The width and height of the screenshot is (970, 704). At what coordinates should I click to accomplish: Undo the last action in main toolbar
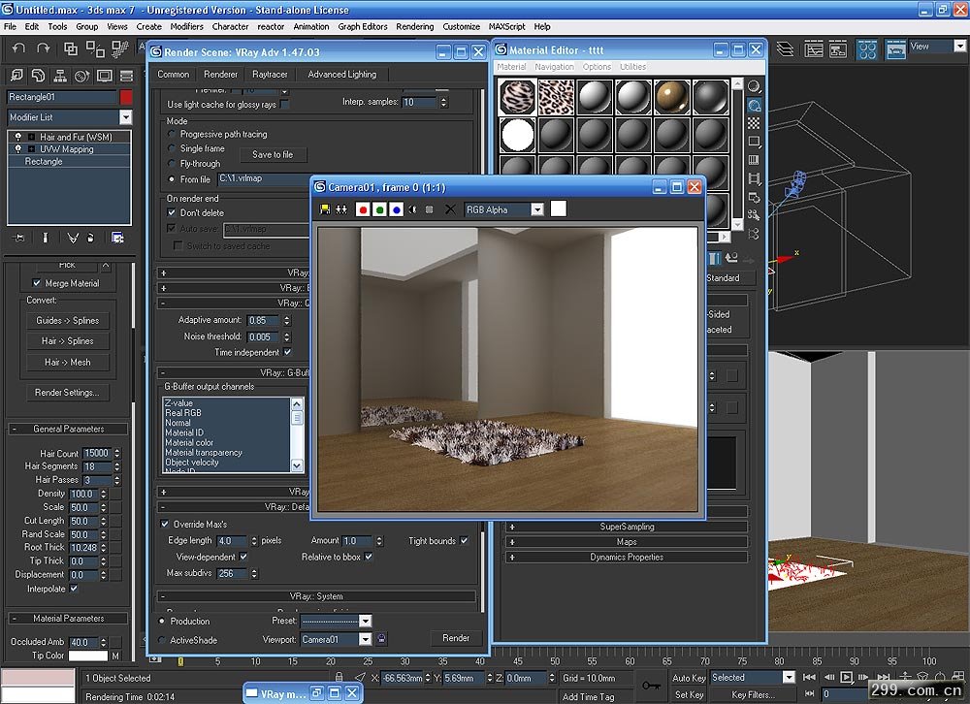(19, 48)
